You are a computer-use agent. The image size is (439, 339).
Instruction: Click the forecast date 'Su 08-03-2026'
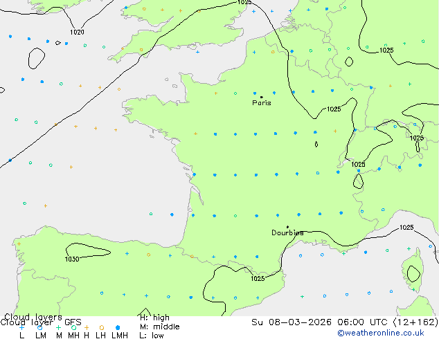coord(292,322)
